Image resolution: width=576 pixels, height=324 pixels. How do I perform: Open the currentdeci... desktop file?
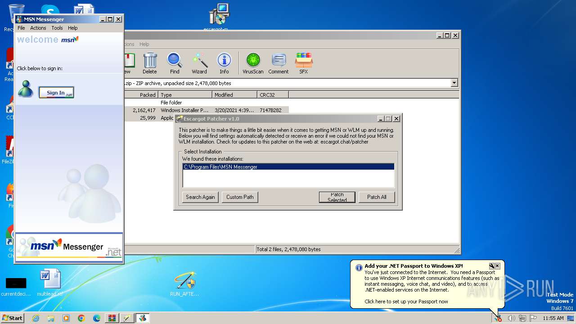[x=16, y=286]
